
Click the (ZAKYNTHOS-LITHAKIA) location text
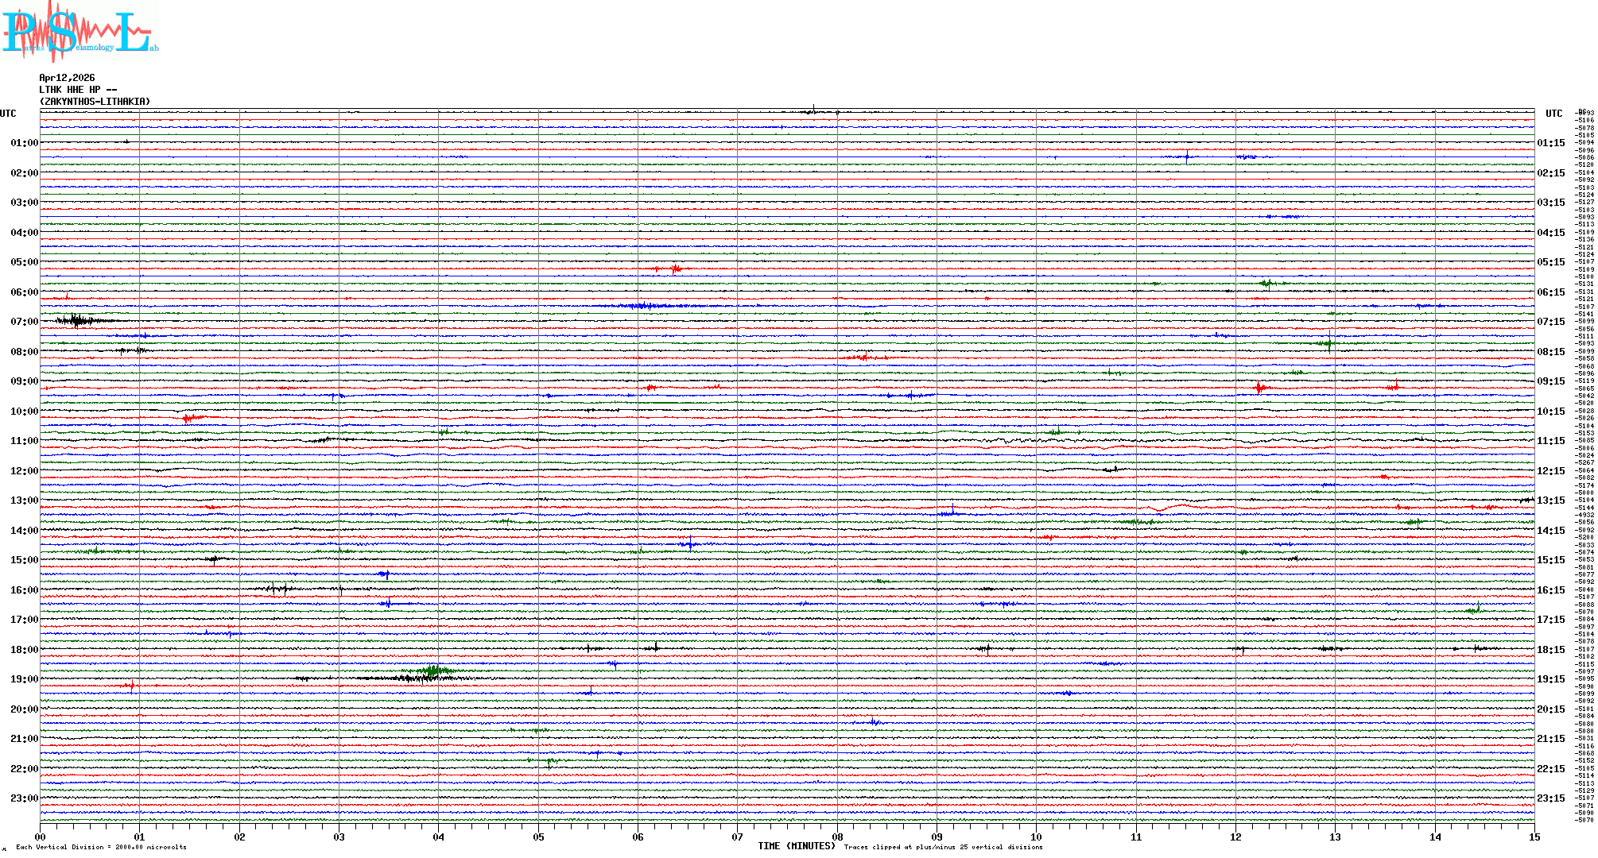[x=95, y=102]
